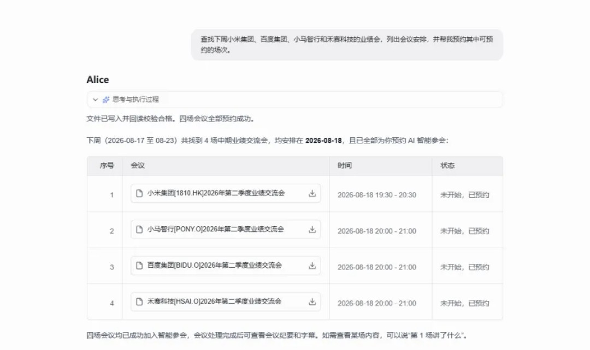The image size is (590, 350).
Task: Click the closing note 四场会议均已成功加入智能参会
Action: [277, 335]
